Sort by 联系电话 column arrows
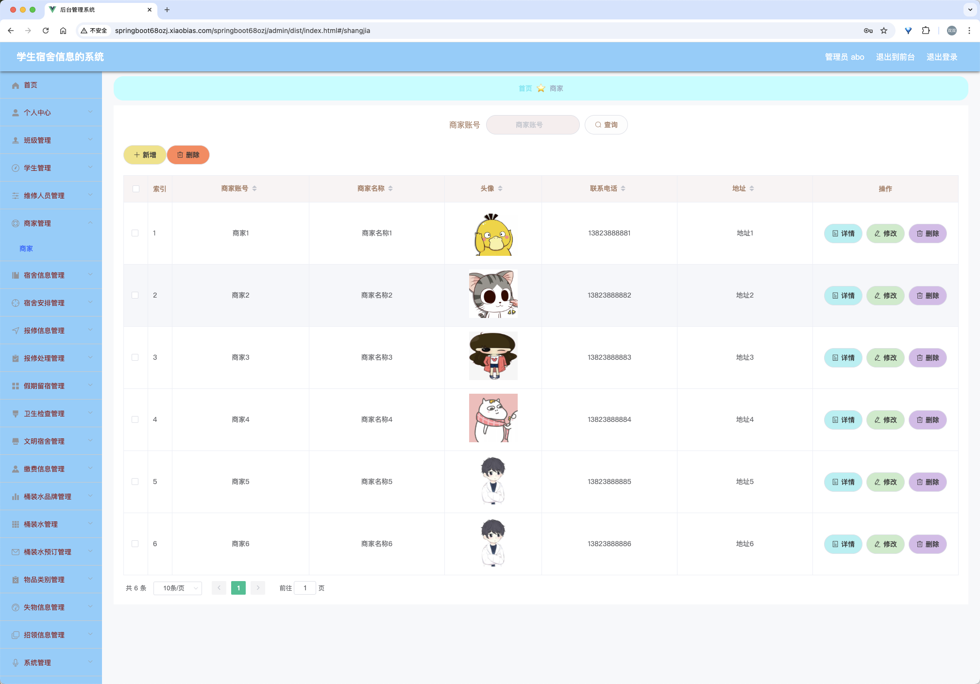Image resolution: width=980 pixels, height=684 pixels. [x=623, y=189]
